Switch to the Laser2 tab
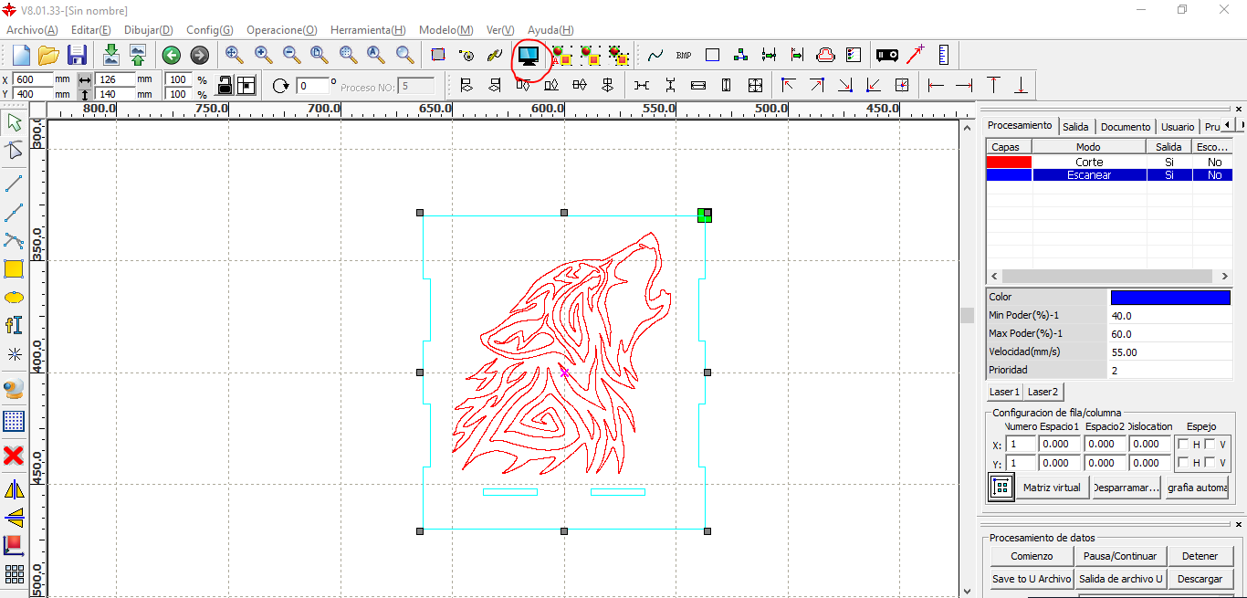Screen dimensions: 1247x598 click(x=1043, y=392)
